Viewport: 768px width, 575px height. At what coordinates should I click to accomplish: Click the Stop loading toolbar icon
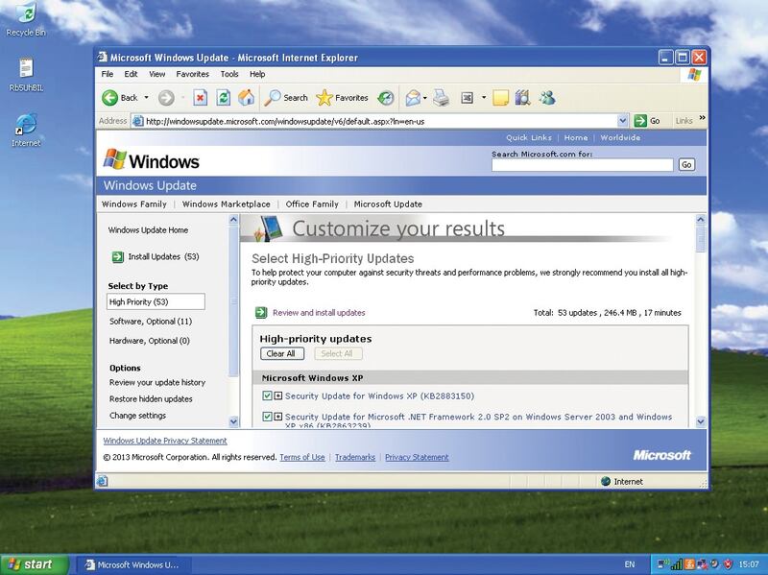pos(200,97)
